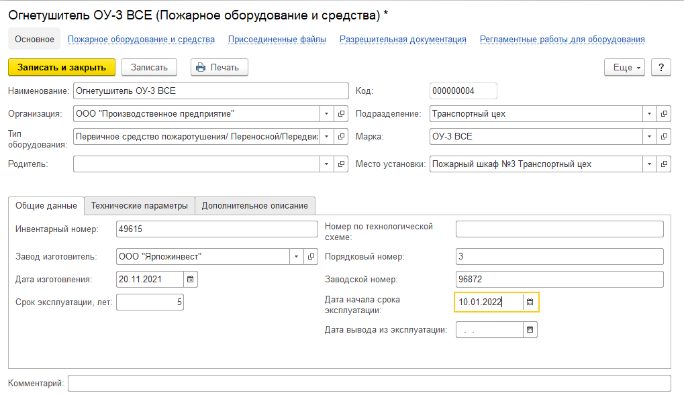Click the Печать button
The height and width of the screenshot is (399, 684).
219,67
